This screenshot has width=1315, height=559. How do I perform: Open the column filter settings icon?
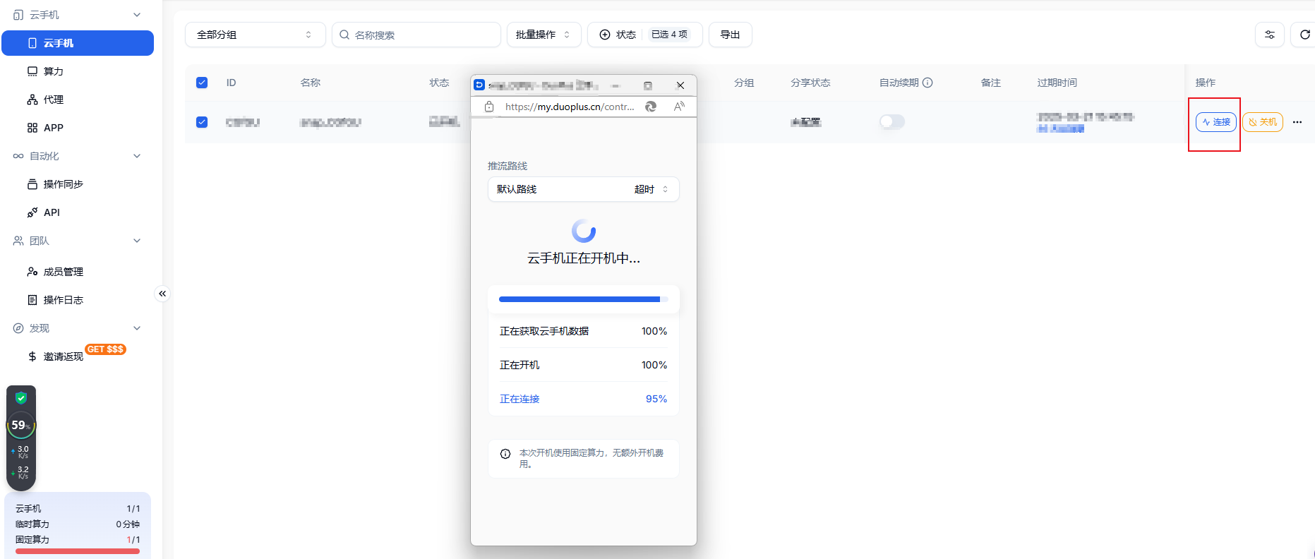1269,35
